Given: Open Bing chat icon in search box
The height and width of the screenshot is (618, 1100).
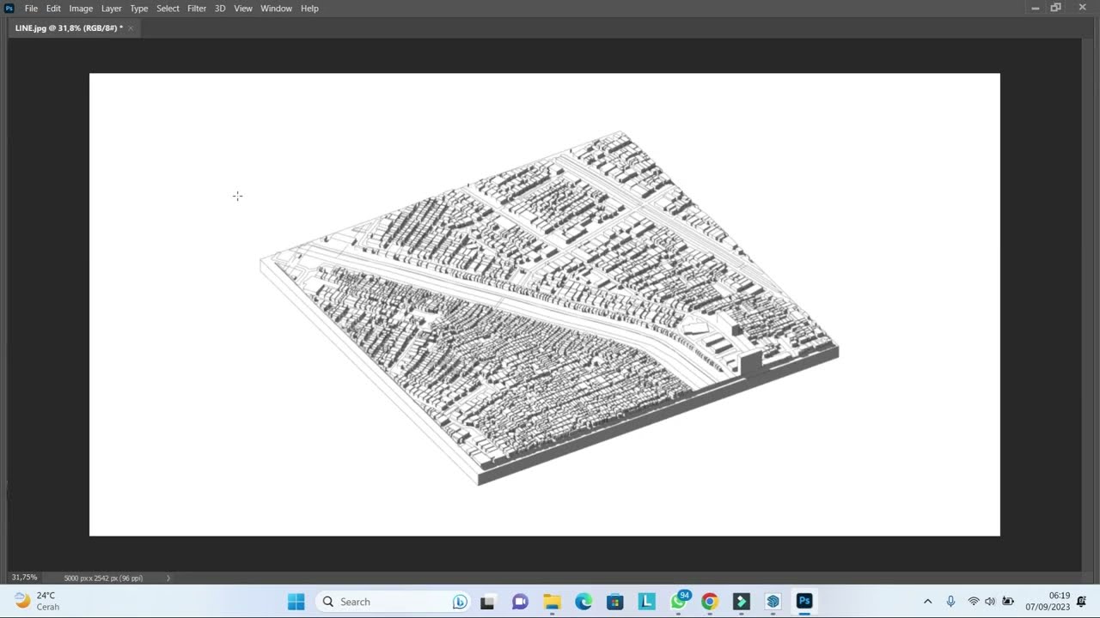Looking at the screenshot, I should (460, 602).
